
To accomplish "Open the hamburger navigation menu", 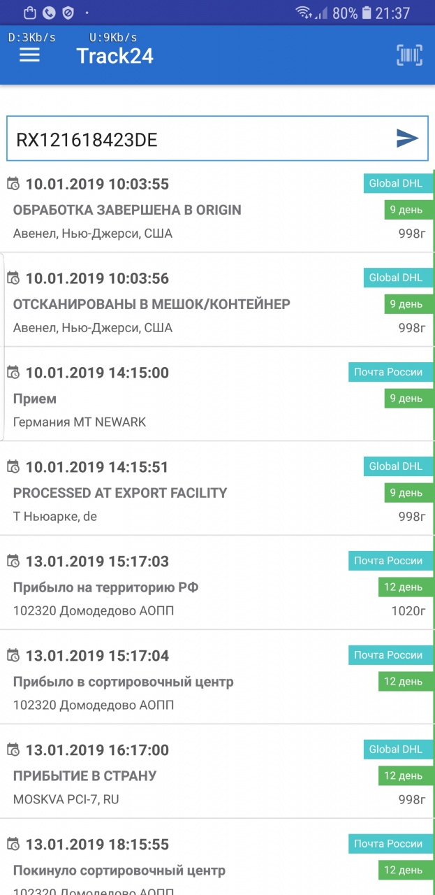I will point(29,55).
